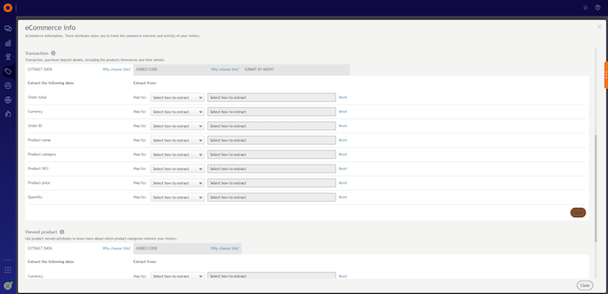Reset the Product category mapping

343,154
